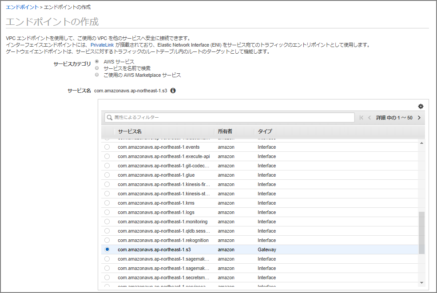The width and height of the screenshot is (437, 293).
Task: Select the com.amazonaws.ap-northeast-1.kms service
Action: pos(107,203)
